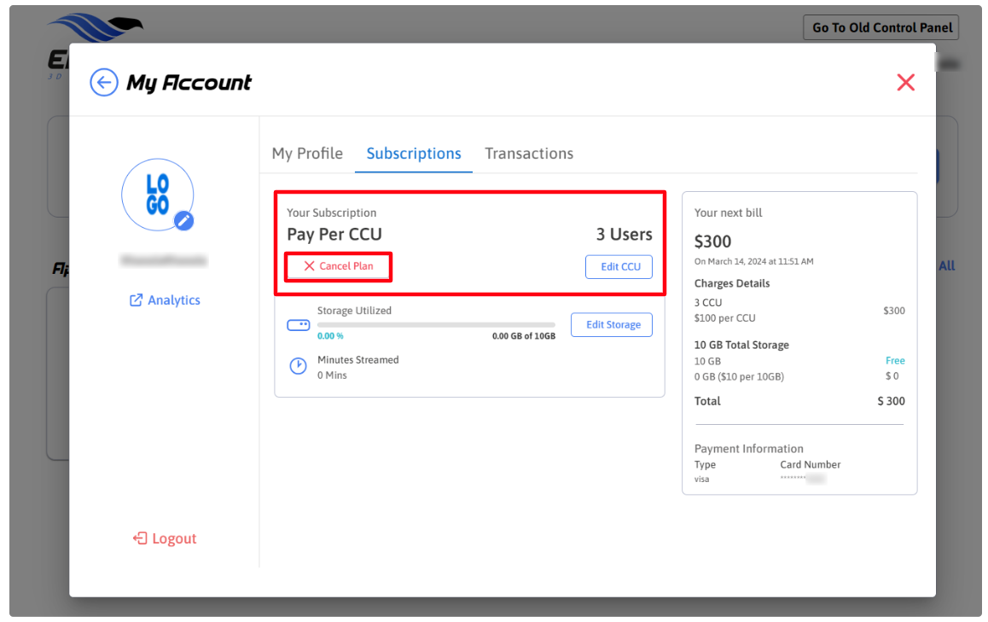Open the Analytics external link
This screenshot has width=988, height=622.
click(165, 300)
